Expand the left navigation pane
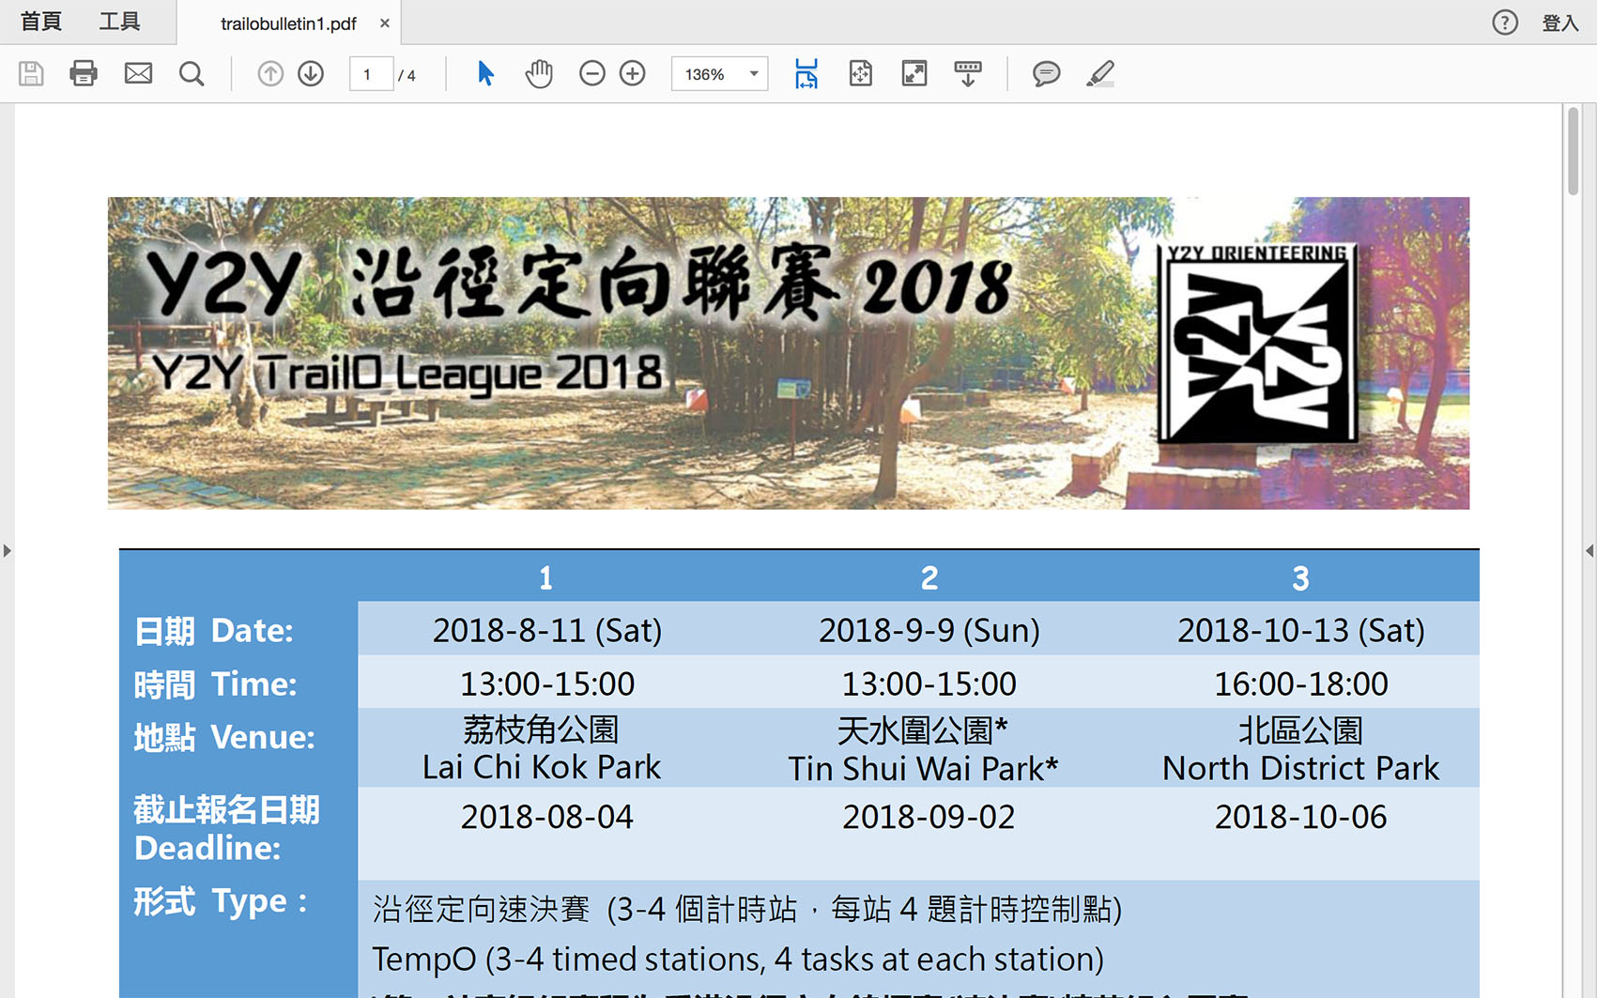 pyautogui.click(x=8, y=551)
